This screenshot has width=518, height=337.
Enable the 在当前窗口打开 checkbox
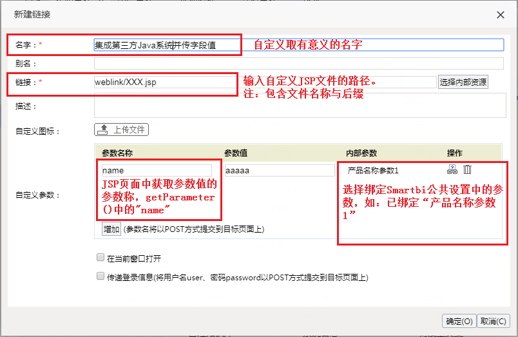click(x=101, y=257)
